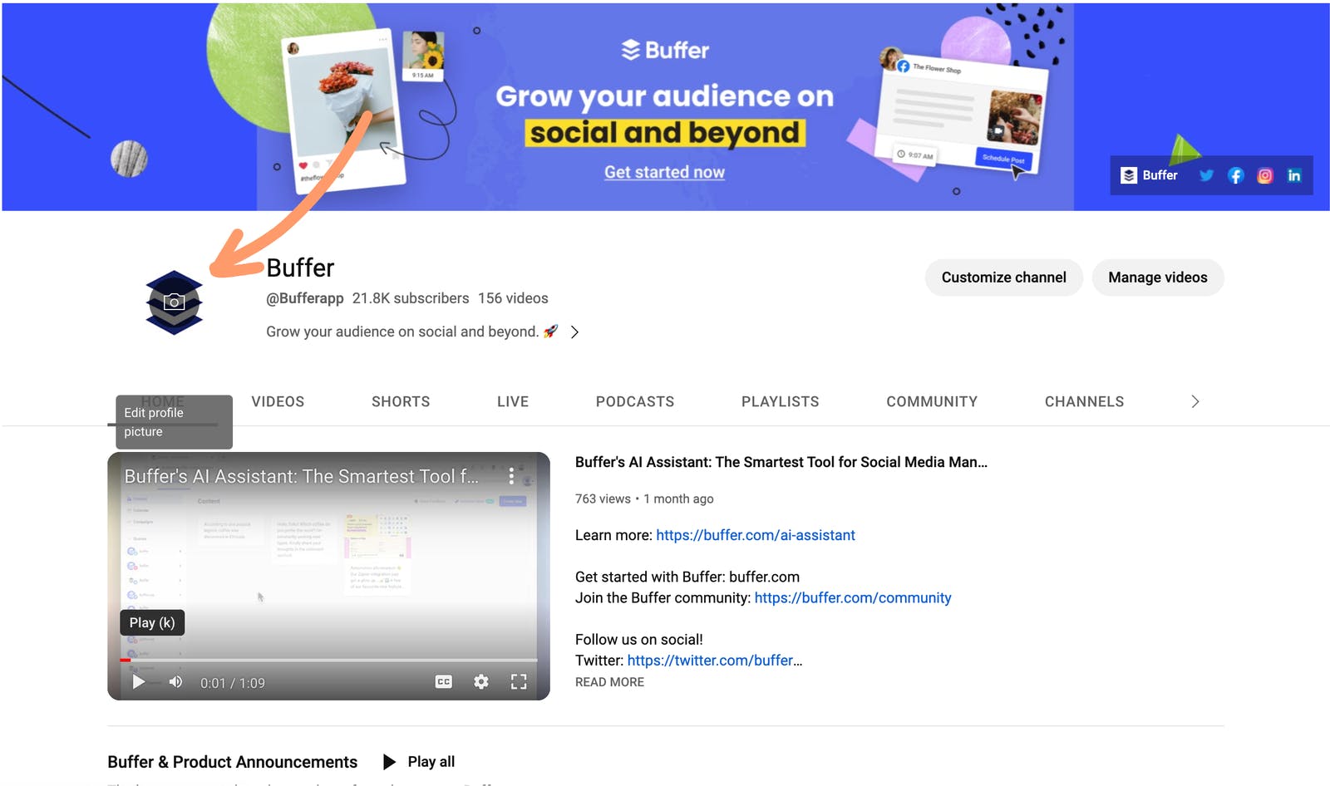Switch the video to full screen

[519, 682]
